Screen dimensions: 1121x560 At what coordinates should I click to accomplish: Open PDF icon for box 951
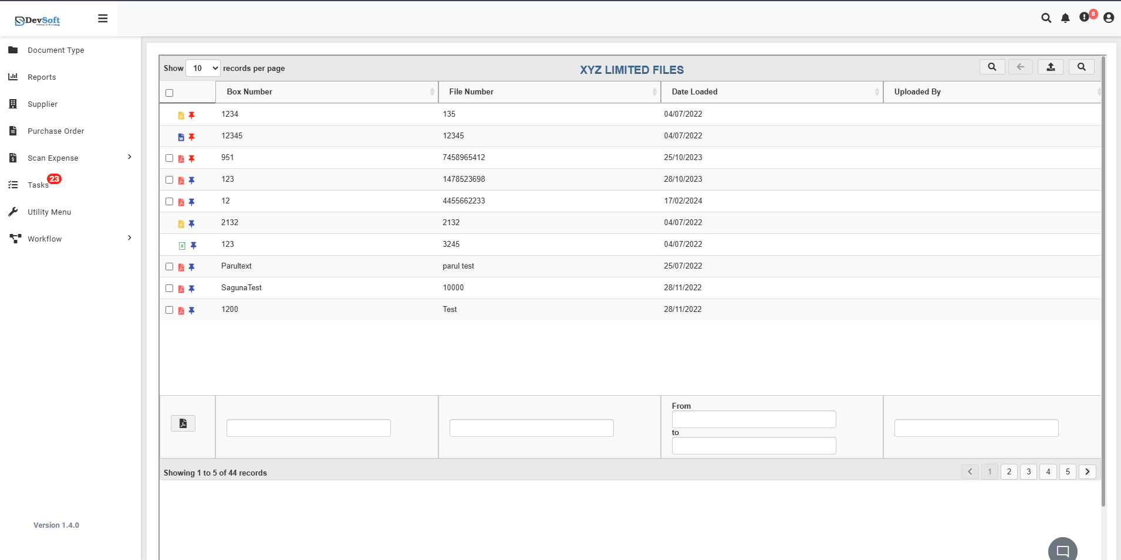tap(181, 159)
